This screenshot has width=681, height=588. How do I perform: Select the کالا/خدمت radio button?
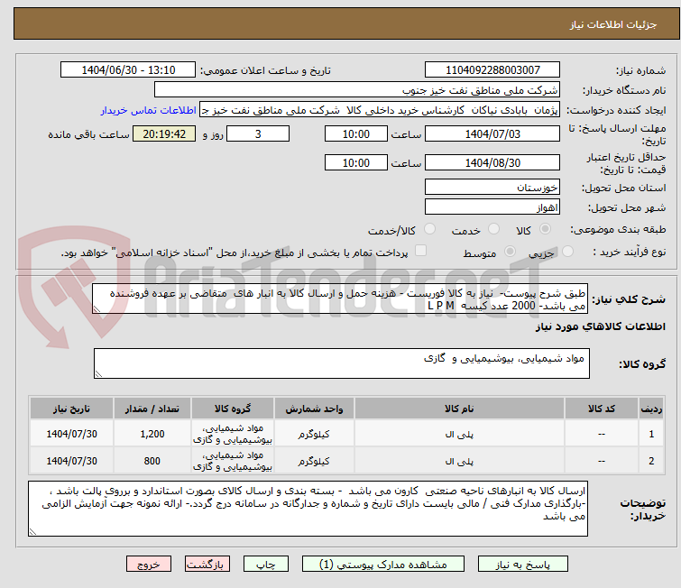[x=429, y=229]
